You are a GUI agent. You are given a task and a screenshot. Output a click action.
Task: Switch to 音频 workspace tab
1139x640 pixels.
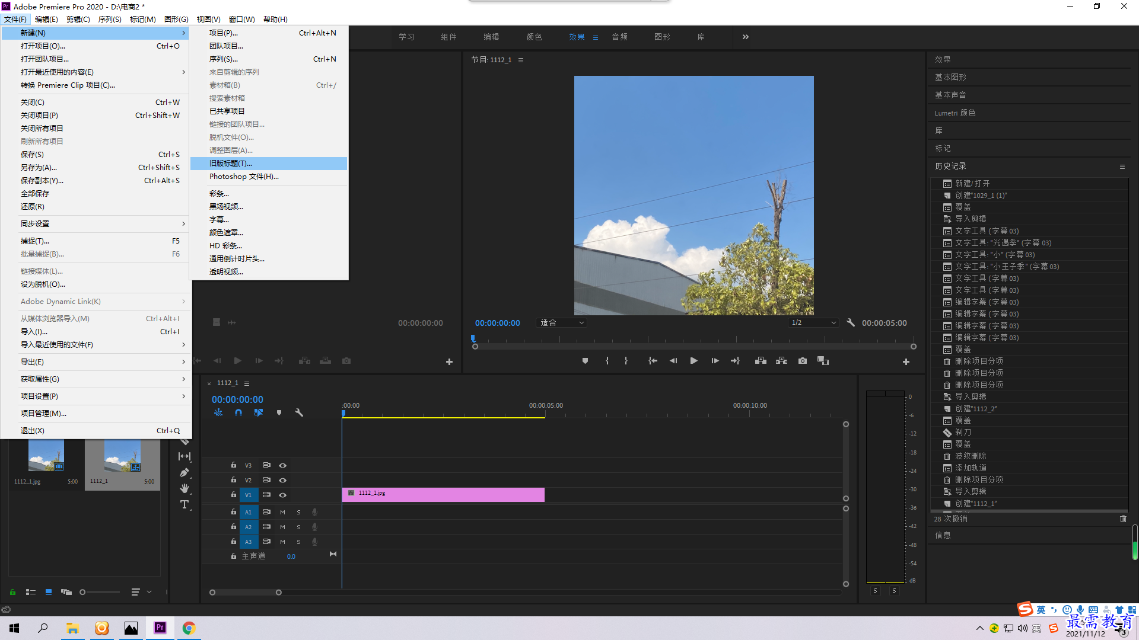click(x=620, y=37)
